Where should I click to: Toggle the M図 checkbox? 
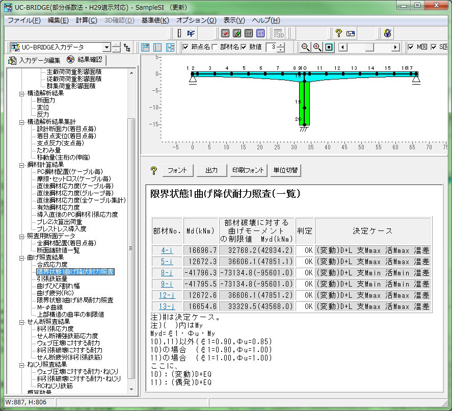[411, 47]
